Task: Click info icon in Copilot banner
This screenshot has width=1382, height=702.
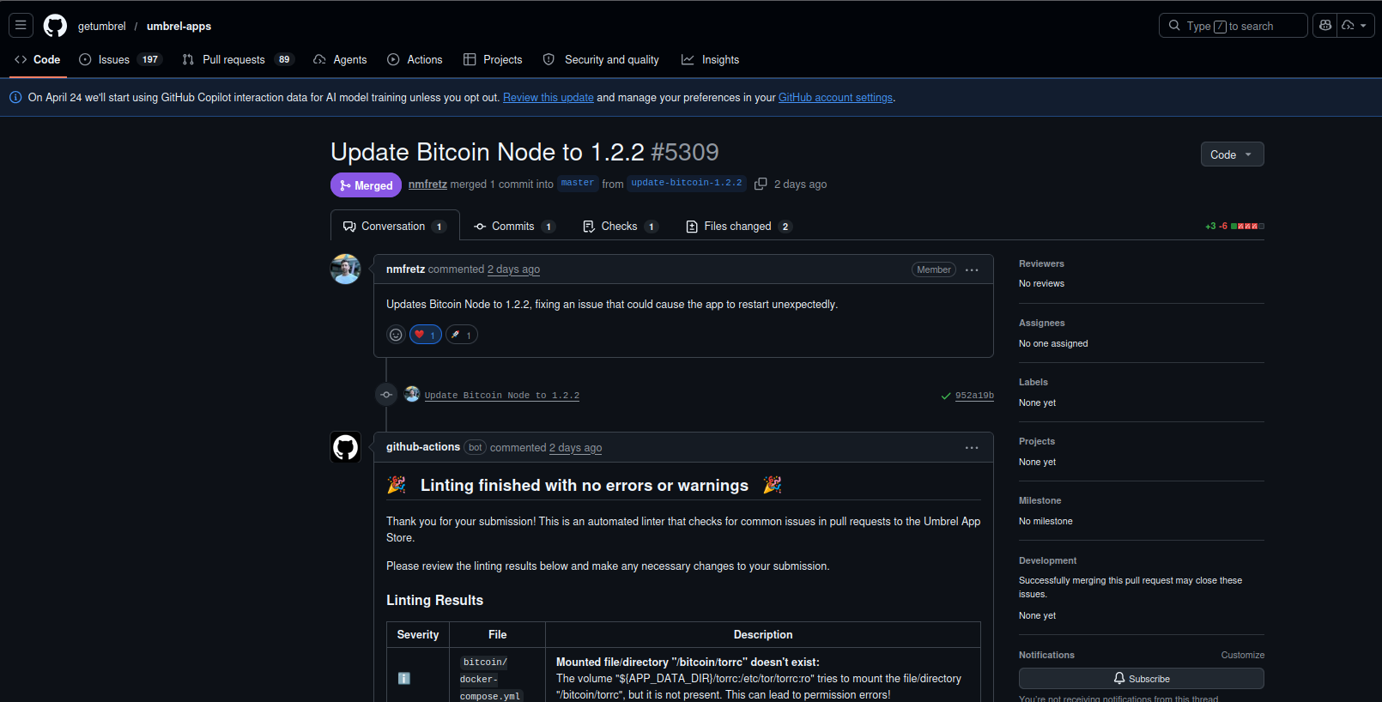Action: pos(15,98)
